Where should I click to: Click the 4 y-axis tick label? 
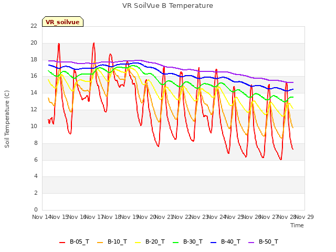(x=36, y=176)
